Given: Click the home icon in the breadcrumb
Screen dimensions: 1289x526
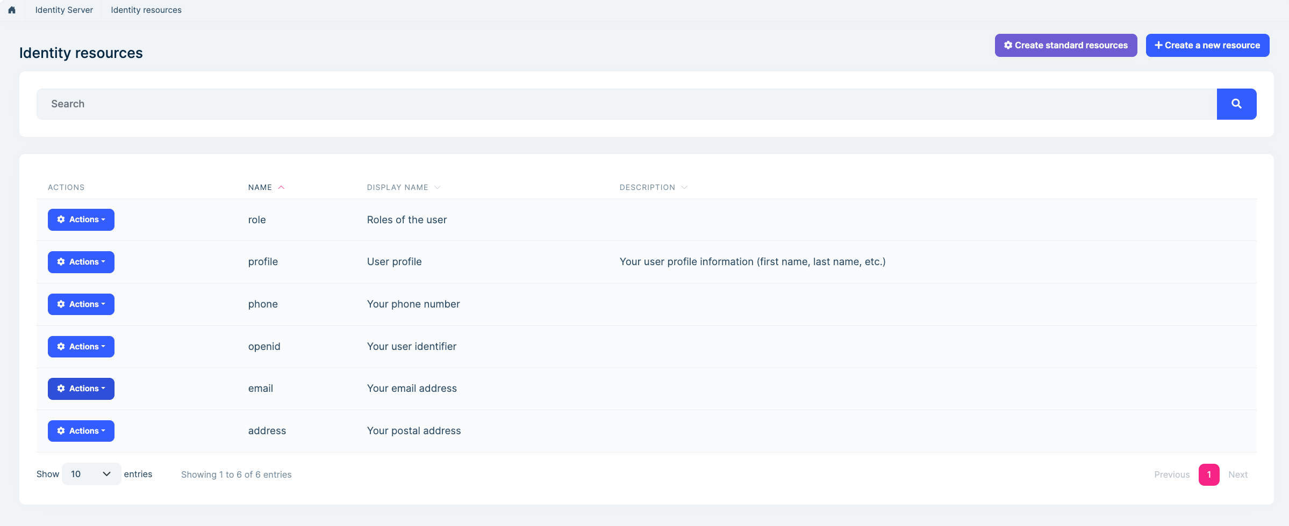Looking at the screenshot, I should tap(12, 10).
